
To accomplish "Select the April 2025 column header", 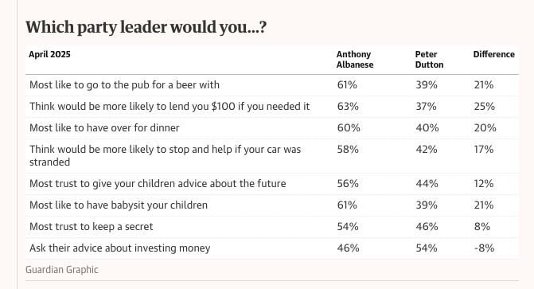I will (x=49, y=54).
